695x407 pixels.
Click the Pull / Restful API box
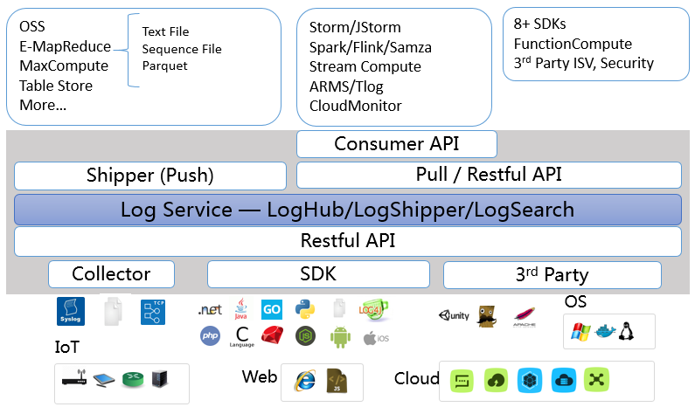[x=489, y=175]
